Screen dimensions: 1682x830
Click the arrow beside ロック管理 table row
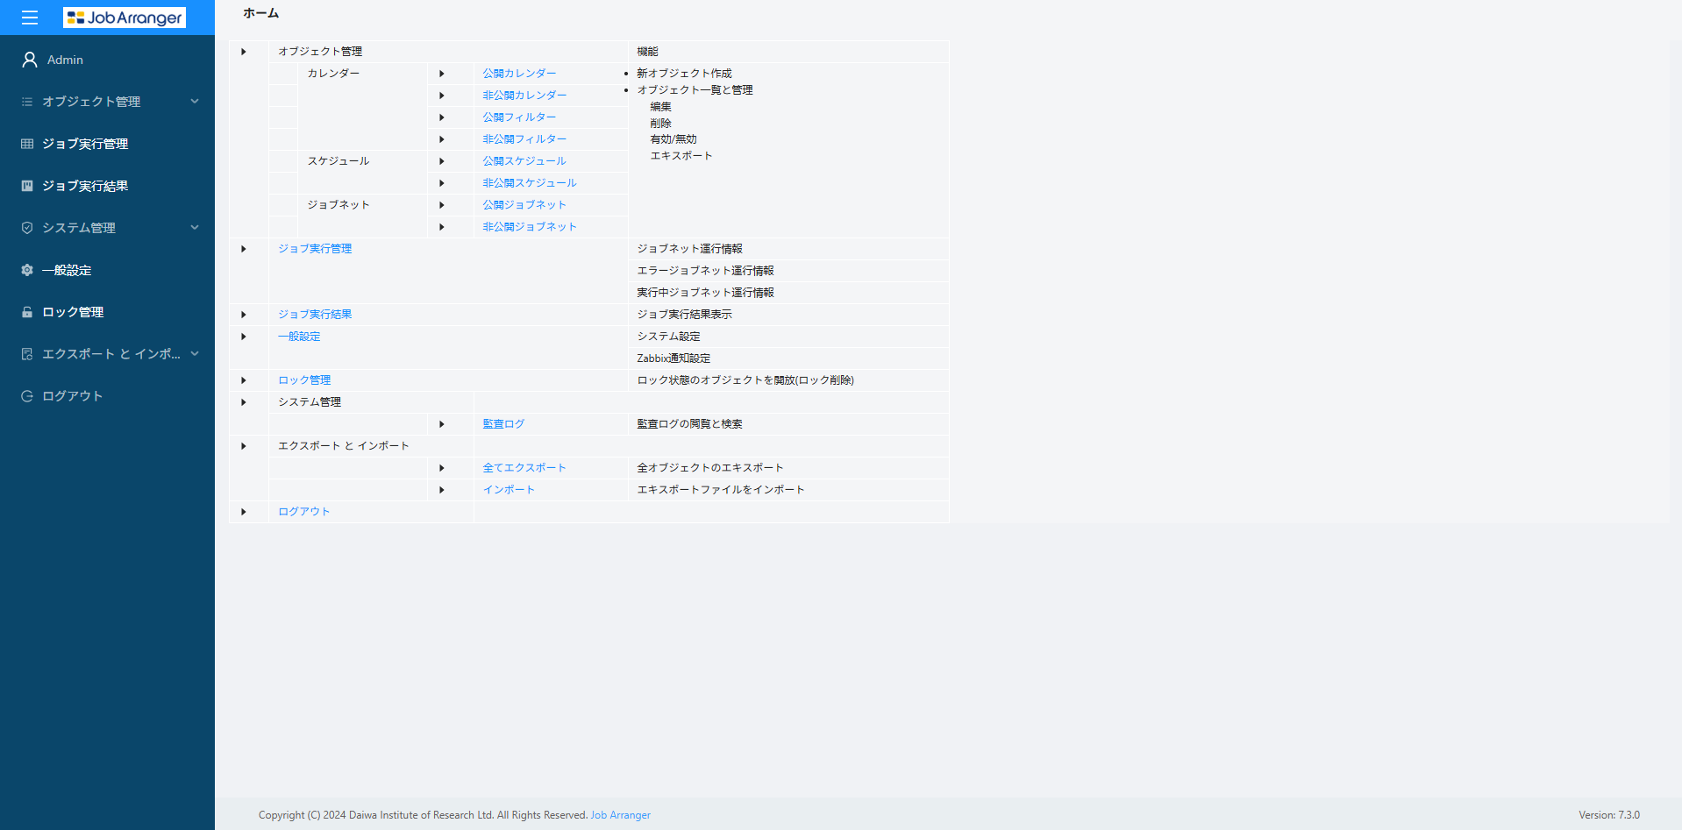pyautogui.click(x=244, y=380)
